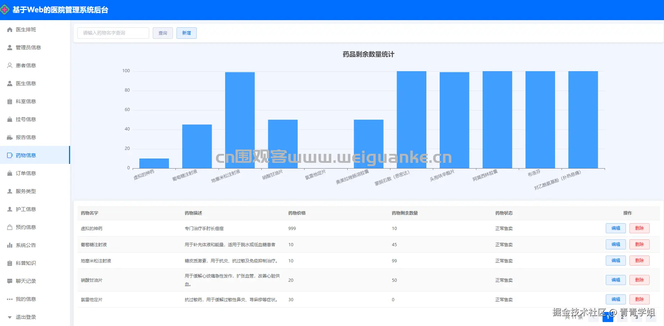Image resolution: width=664 pixels, height=326 pixels.
Task: Click the 药物名字 column header
Action: [90, 213]
